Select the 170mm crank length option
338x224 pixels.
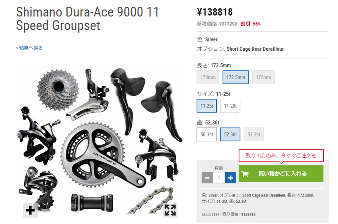point(208,77)
